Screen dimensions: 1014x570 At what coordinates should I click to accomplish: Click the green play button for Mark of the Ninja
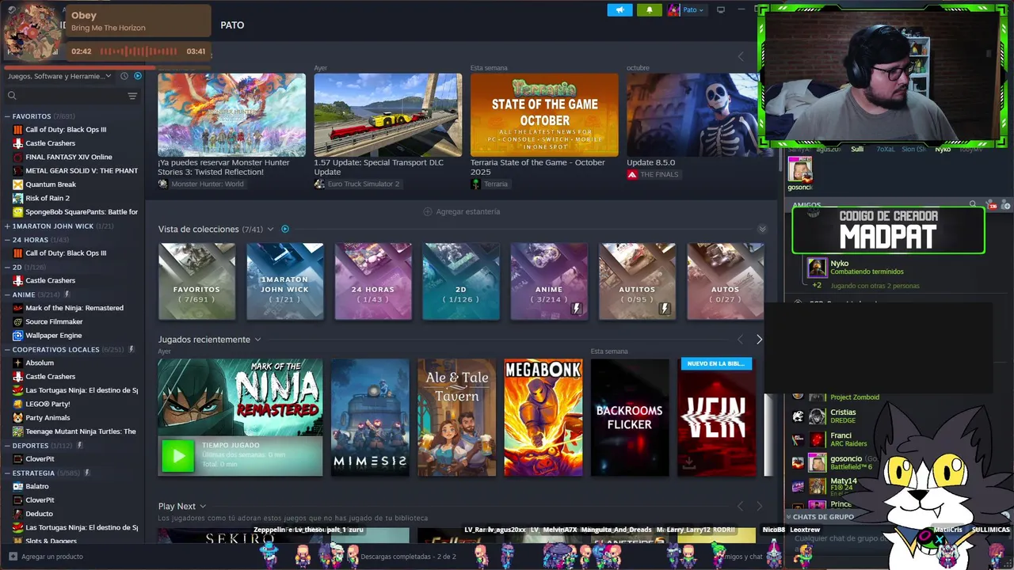pos(178,455)
